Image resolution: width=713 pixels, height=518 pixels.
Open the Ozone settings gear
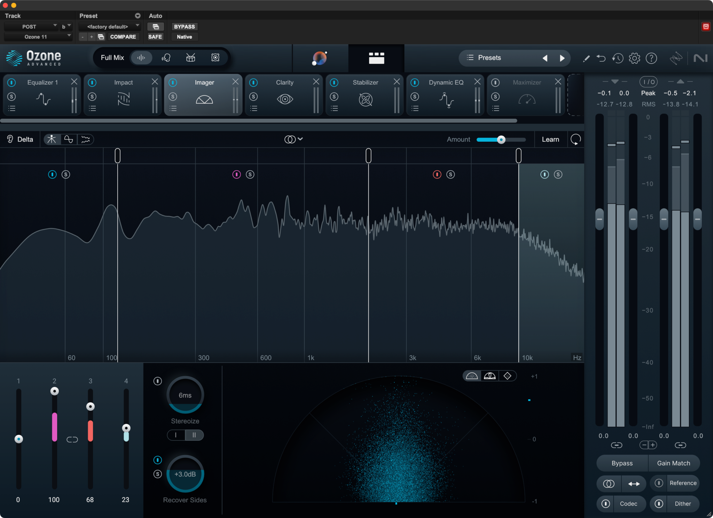click(634, 58)
